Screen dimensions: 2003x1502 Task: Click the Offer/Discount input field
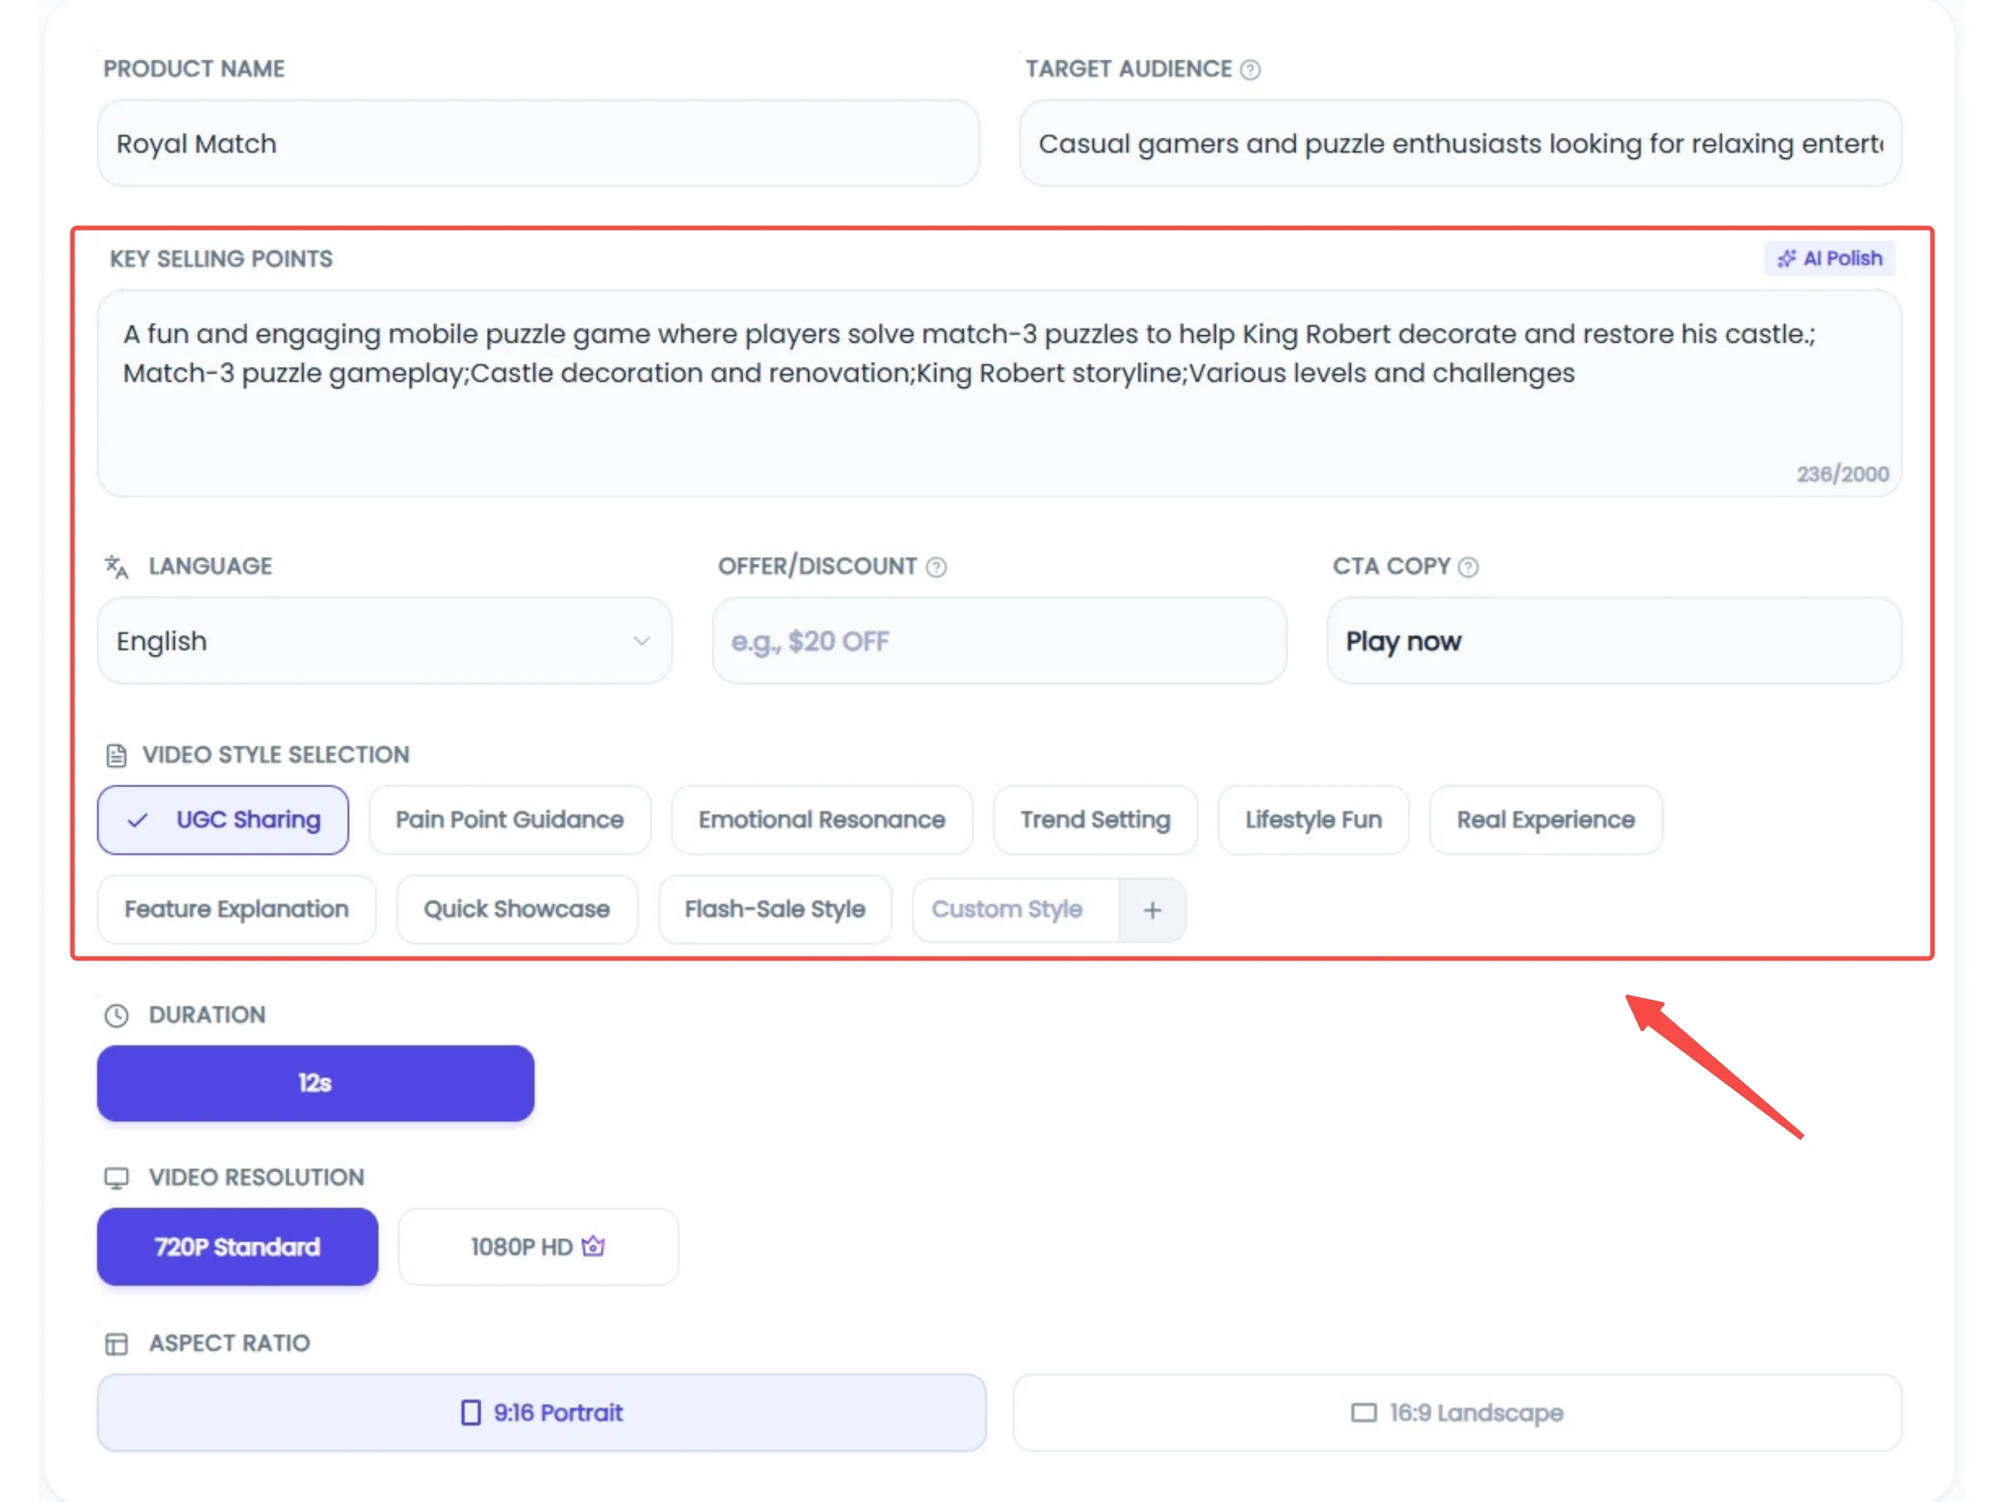click(x=999, y=641)
